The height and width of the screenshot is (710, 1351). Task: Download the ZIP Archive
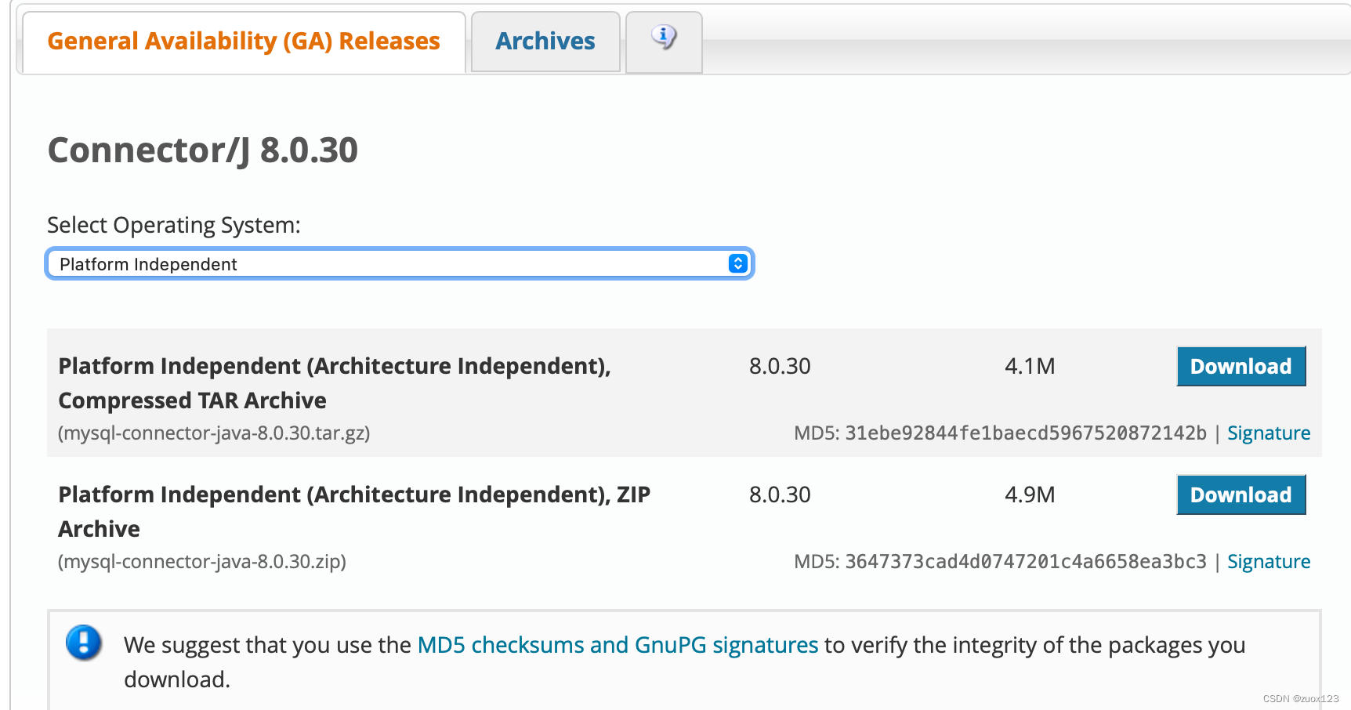tap(1241, 494)
